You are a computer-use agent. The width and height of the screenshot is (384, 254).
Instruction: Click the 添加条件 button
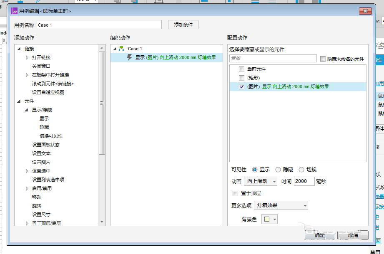(x=183, y=25)
